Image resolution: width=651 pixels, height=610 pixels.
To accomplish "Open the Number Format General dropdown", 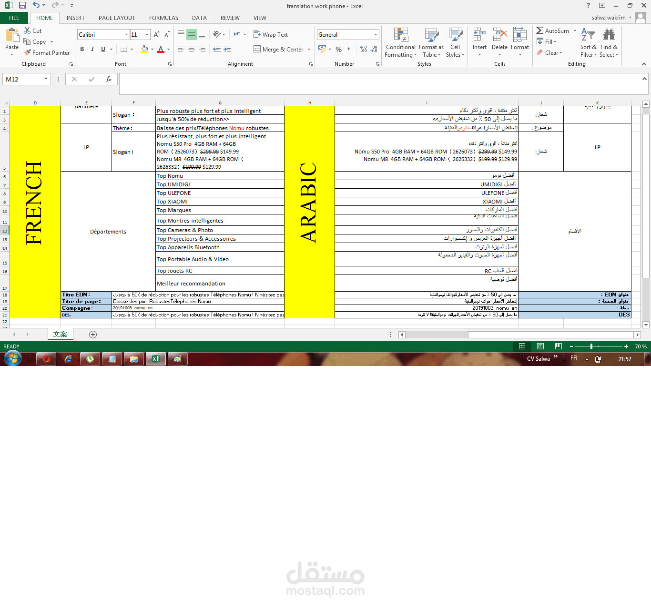I will pos(376,35).
